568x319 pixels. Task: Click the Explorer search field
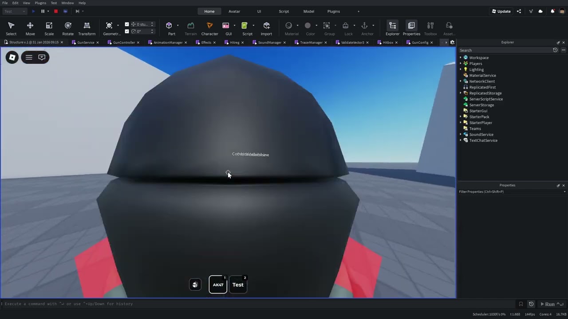click(x=505, y=51)
